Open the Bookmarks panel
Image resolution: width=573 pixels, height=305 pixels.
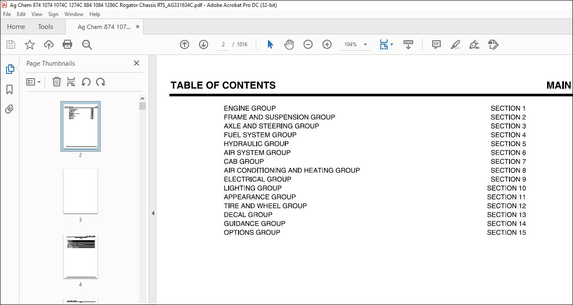(x=10, y=89)
